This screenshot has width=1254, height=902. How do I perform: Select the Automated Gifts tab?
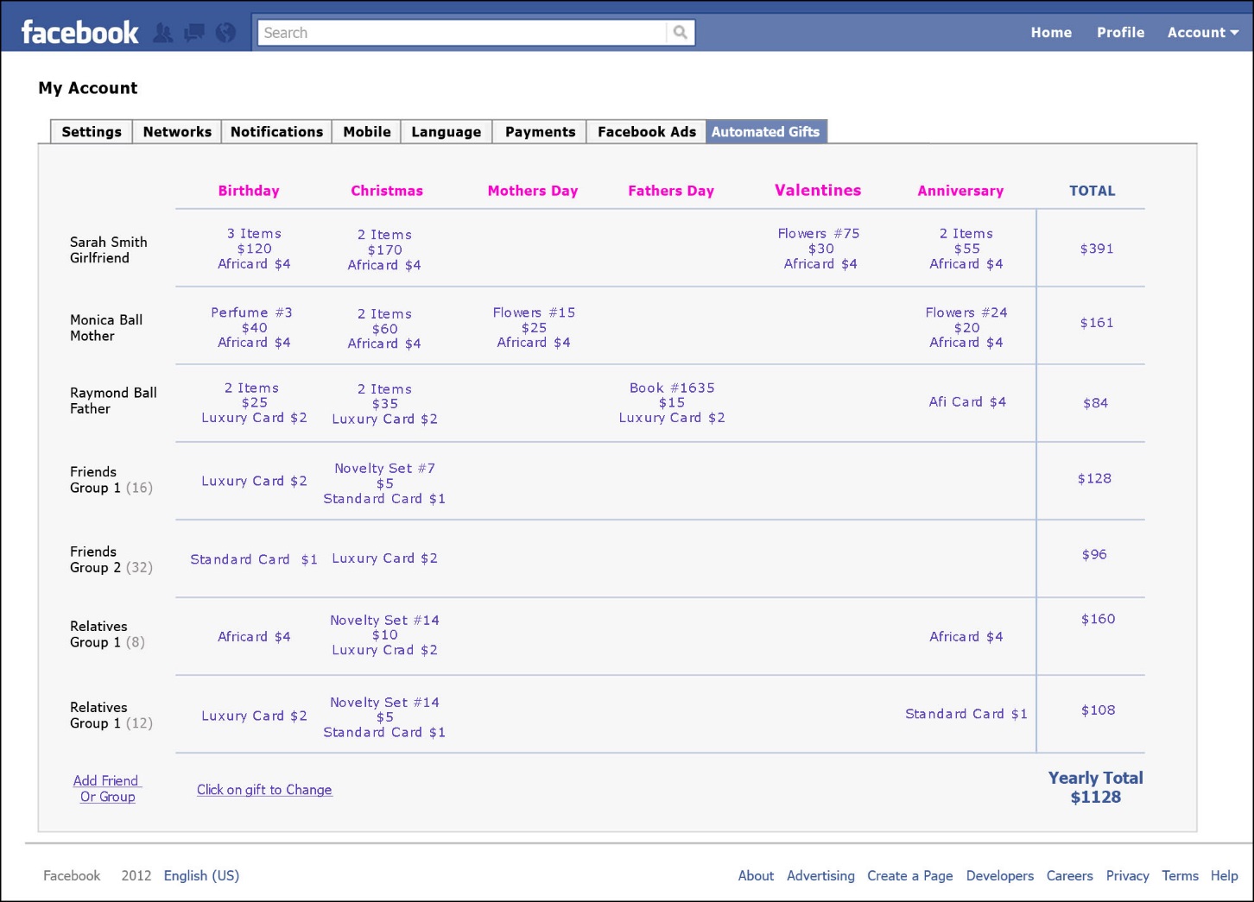(x=766, y=132)
